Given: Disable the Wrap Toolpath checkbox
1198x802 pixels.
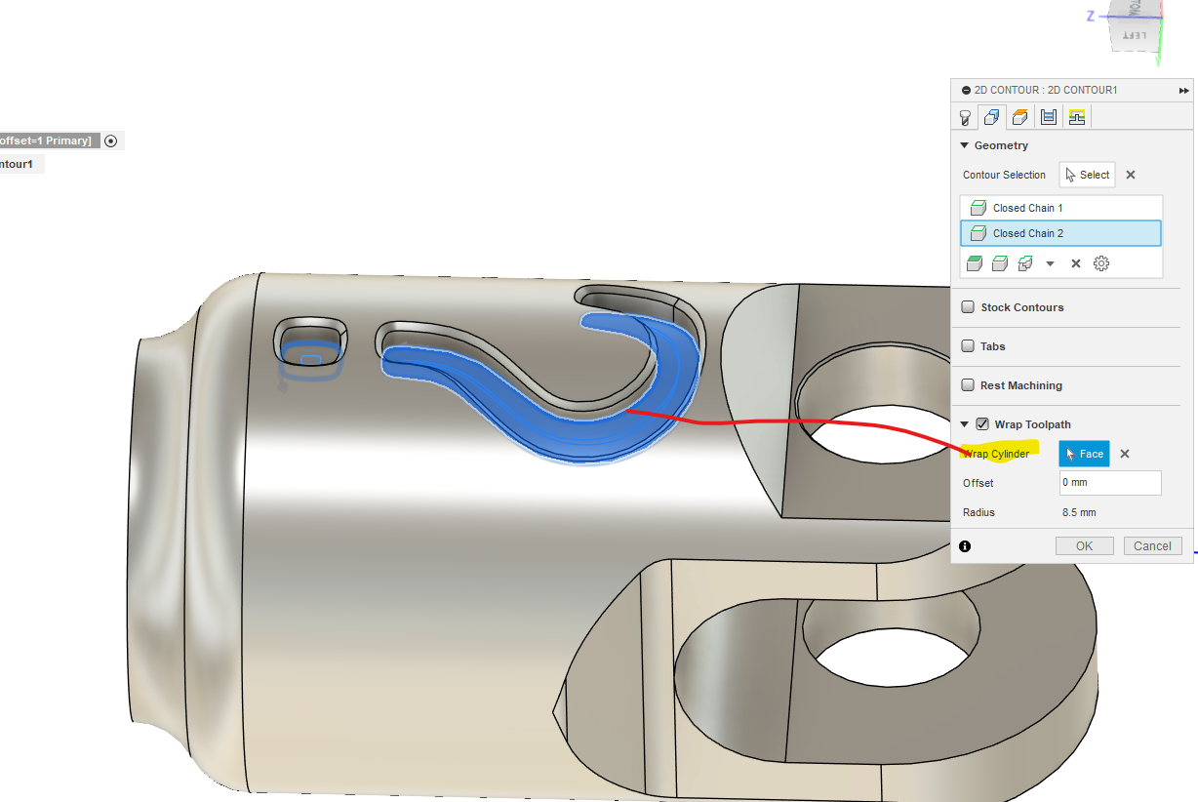Looking at the screenshot, I should click(x=980, y=423).
